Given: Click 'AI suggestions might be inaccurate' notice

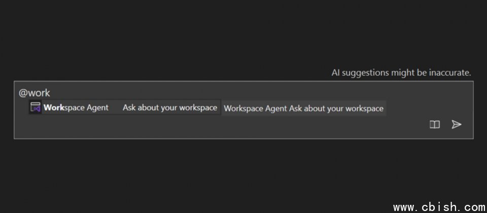Looking at the screenshot, I should pos(401,73).
